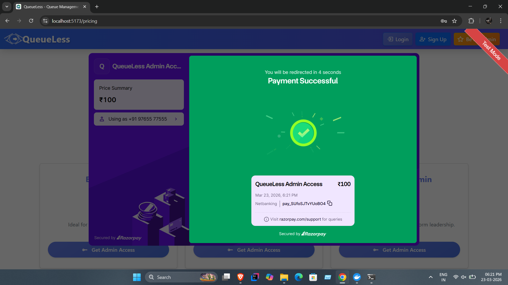Open the browser Extensions puzzle icon
Image resolution: width=508 pixels, height=285 pixels.
pyautogui.click(x=471, y=21)
